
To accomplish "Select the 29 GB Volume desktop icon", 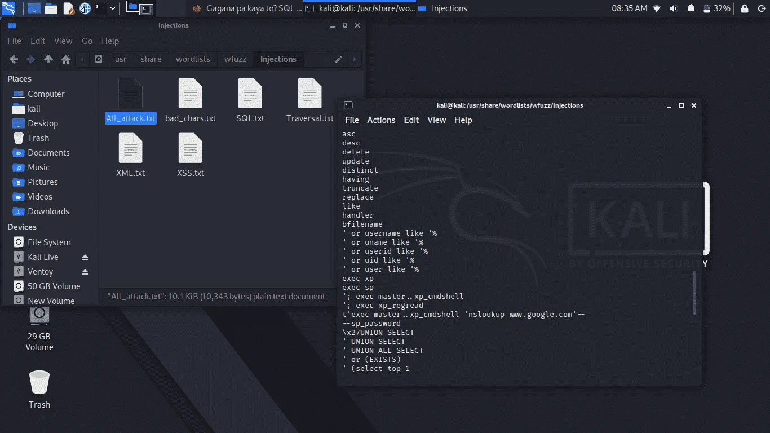I will (x=39, y=329).
